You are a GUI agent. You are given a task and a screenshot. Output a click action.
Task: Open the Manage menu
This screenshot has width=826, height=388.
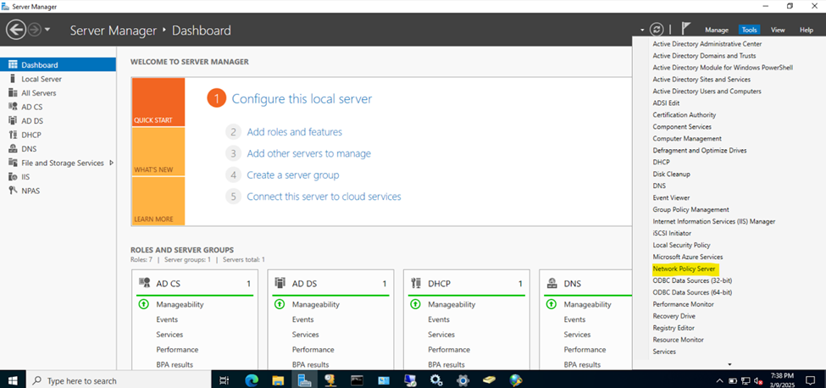717,30
